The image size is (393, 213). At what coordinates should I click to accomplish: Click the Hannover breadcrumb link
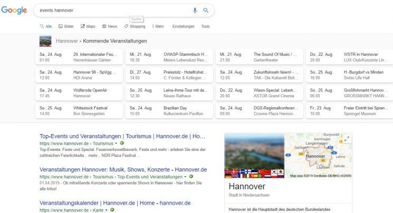point(66,41)
